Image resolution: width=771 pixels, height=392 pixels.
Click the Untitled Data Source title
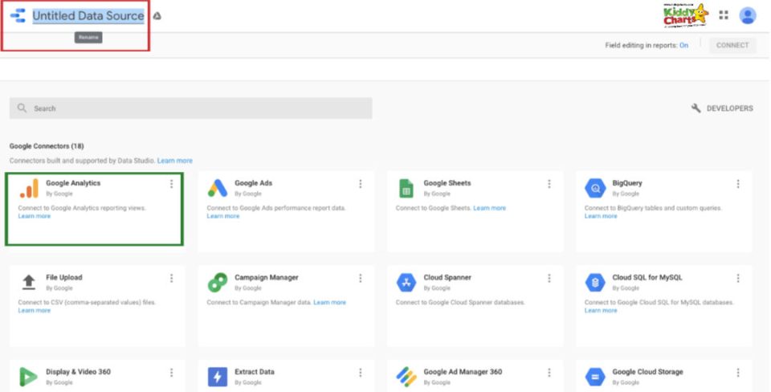[88, 16]
